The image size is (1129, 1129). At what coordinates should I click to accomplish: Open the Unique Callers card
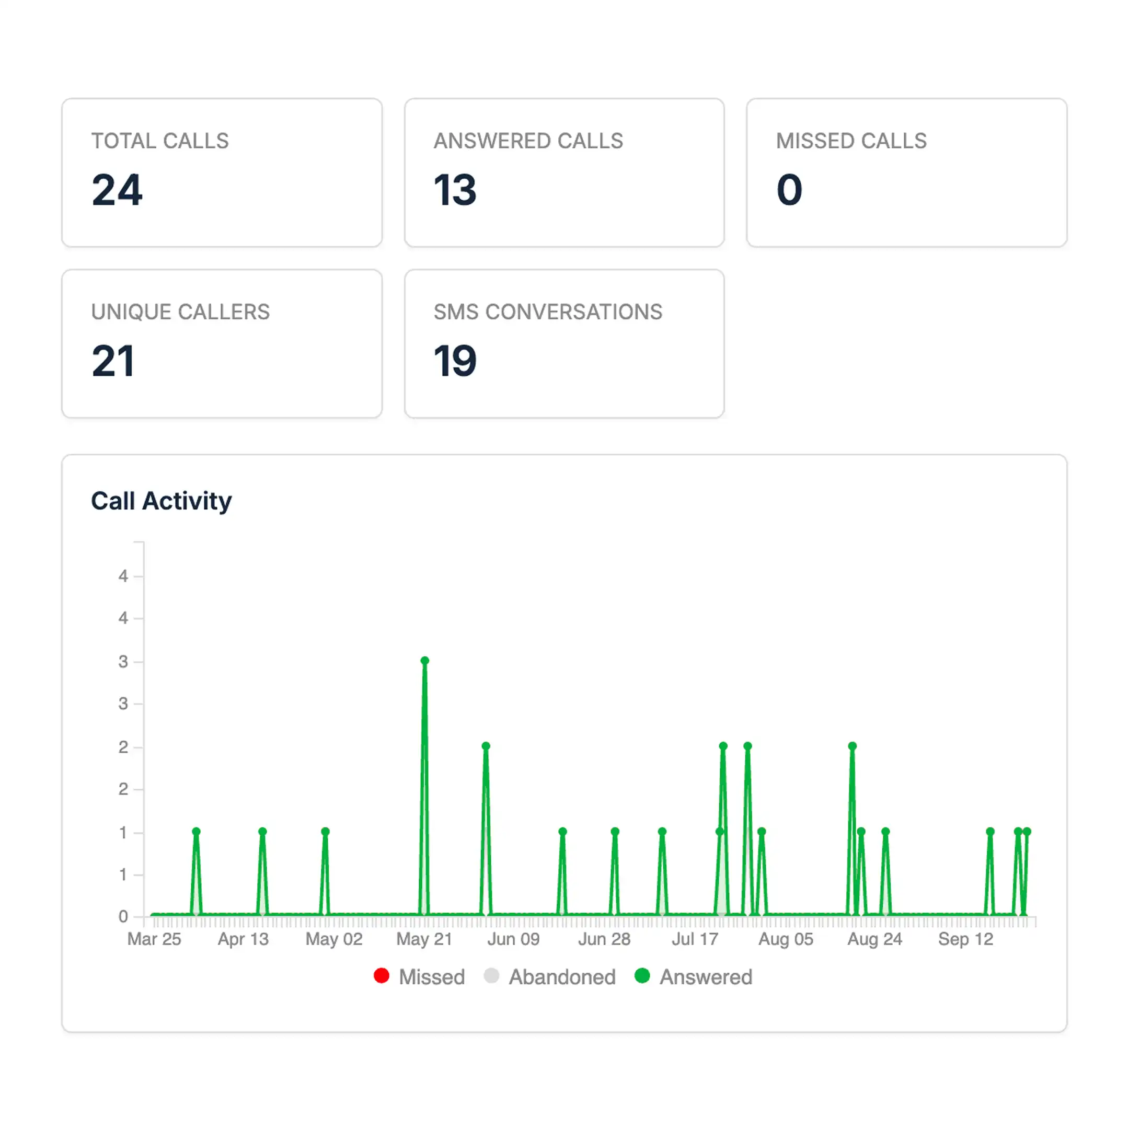point(222,343)
